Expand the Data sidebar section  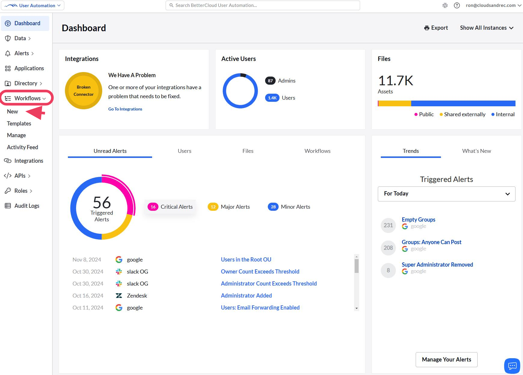(29, 38)
